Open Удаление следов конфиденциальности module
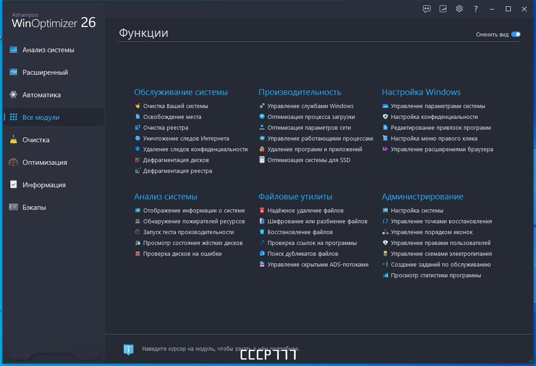536x366 pixels. click(x=195, y=149)
